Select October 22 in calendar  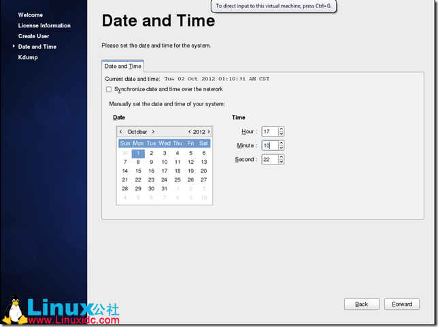pos(138,180)
